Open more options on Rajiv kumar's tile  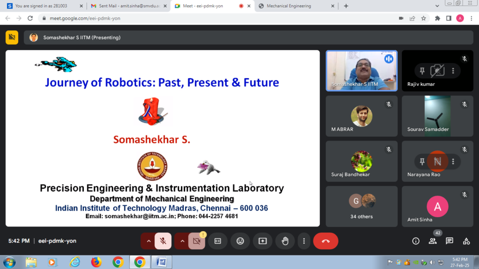(x=453, y=71)
